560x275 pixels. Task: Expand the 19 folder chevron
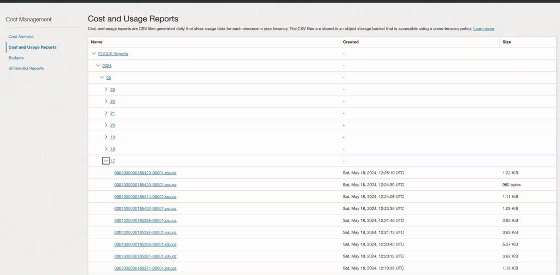coord(106,137)
